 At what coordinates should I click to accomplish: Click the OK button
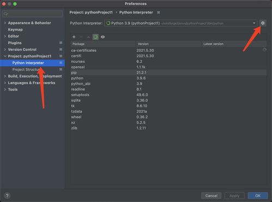[x=258, y=195]
